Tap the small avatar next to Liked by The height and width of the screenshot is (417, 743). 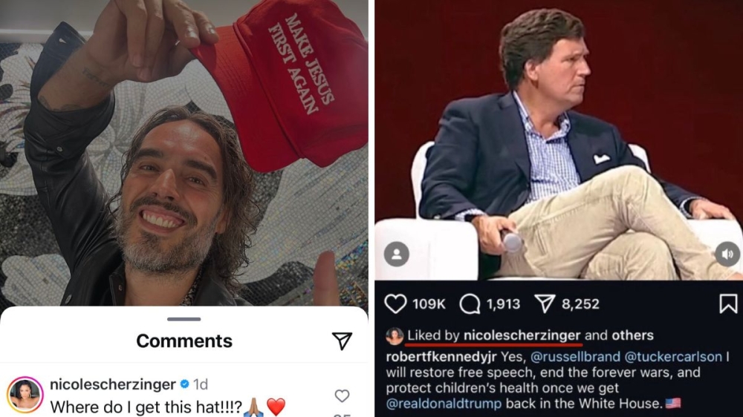pos(395,335)
